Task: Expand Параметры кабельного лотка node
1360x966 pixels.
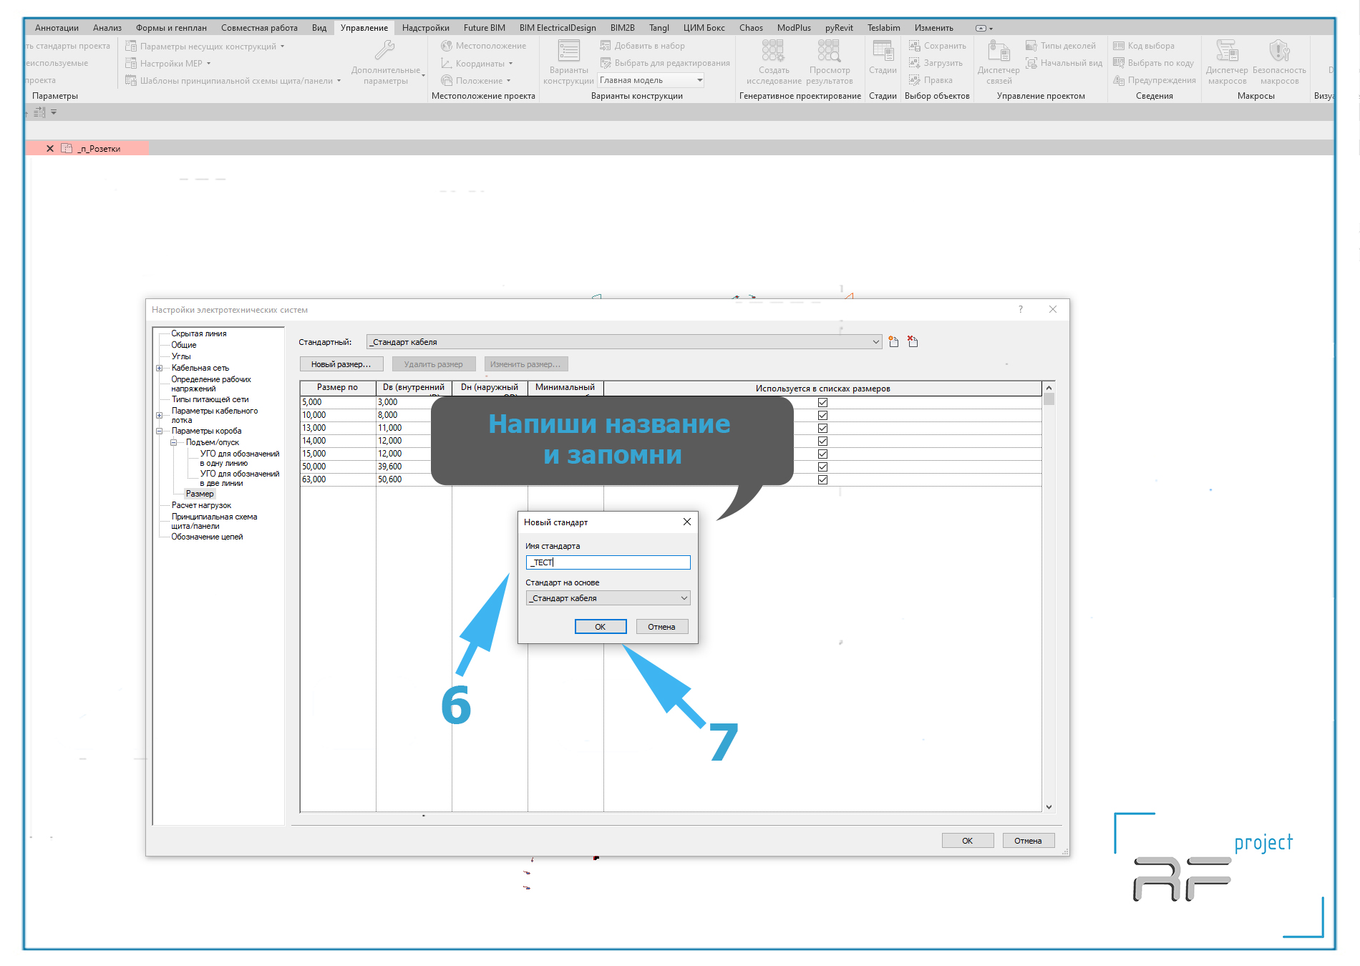Action: [159, 415]
